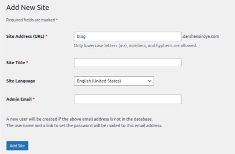Click the blue Add Site button
Viewport: 235px width, 154px height.
(17, 146)
